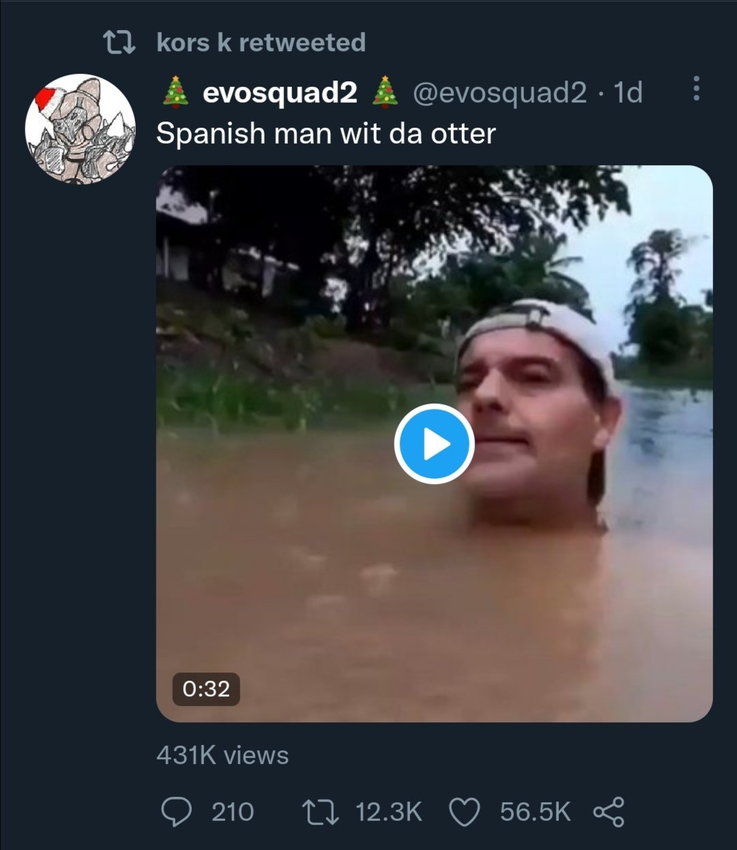This screenshot has height=850, width=737.
Task: Play the video with the blue play button
Action: click(434, 444)
